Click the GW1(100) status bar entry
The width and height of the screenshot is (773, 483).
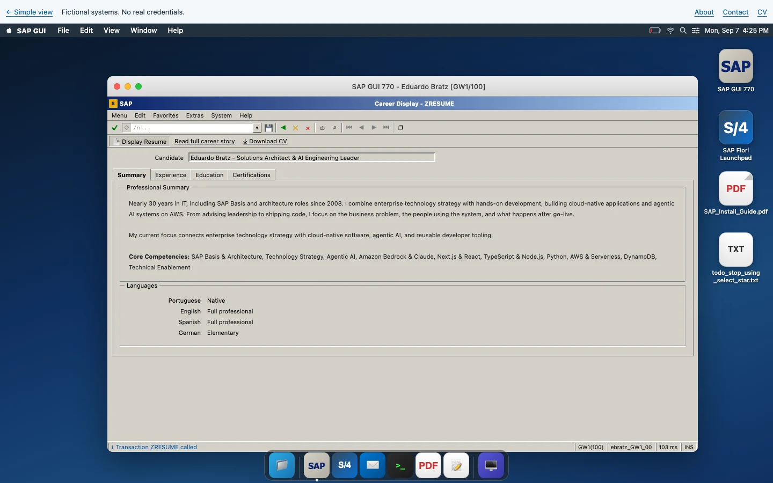click(x=590, y=447)
